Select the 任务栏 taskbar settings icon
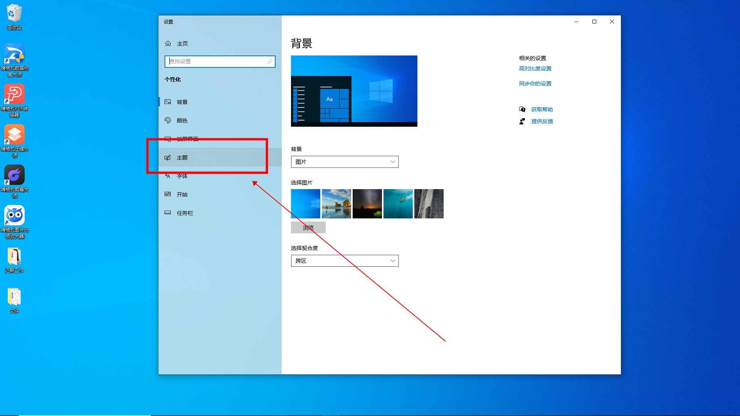The width and height of the screenshot is (740, 416). coord(168,213)
